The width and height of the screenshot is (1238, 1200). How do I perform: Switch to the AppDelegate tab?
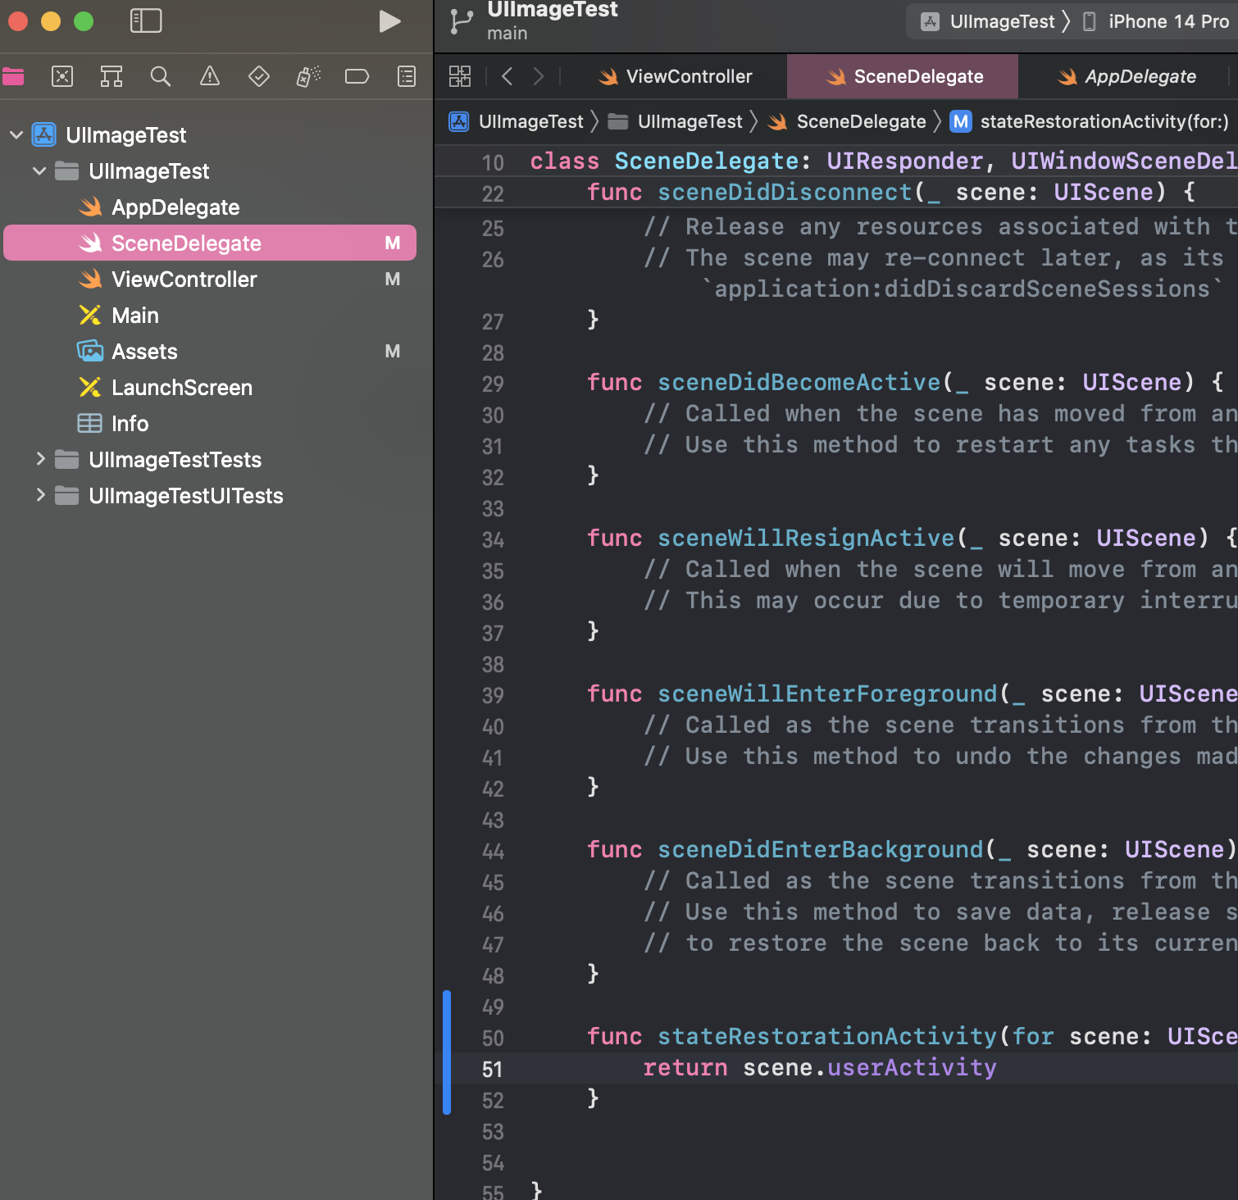[x=1127, y=76]
